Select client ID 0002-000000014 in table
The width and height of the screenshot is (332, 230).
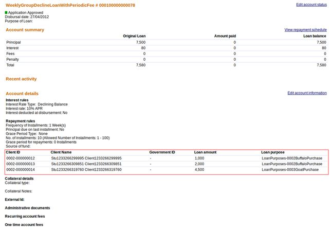click(x=21, y=169)
